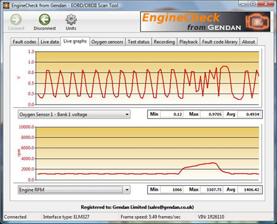This screenshot has height=224, width=277.
Task: Click the Max 0.9705 voltage field
Action: pos(212,114)
